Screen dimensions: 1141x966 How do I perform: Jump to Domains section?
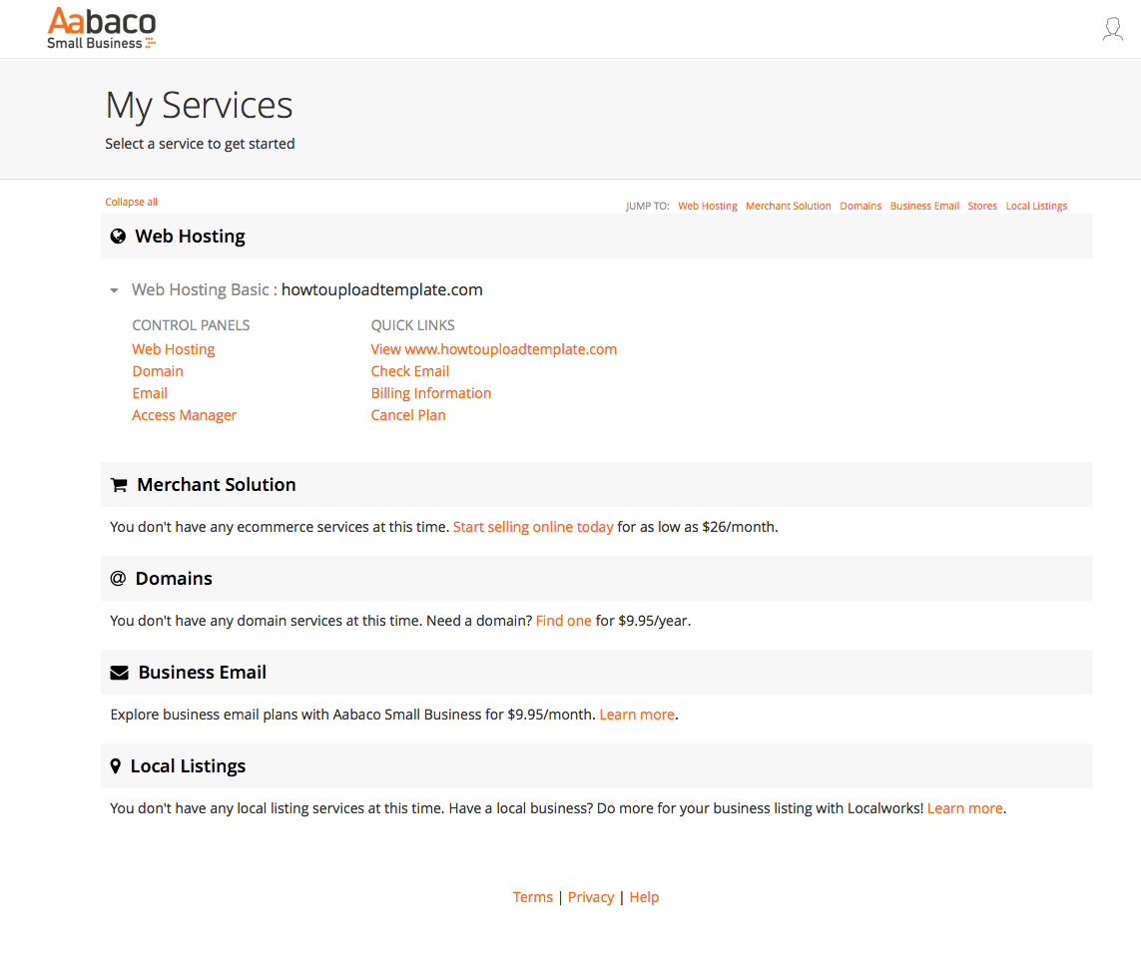[x=860, y=206]
